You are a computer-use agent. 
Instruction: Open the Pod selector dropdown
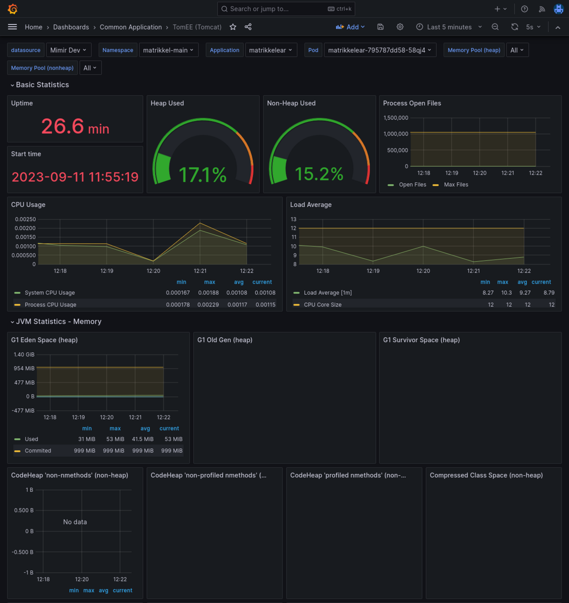pyautogui.click(x=380, y=50)
